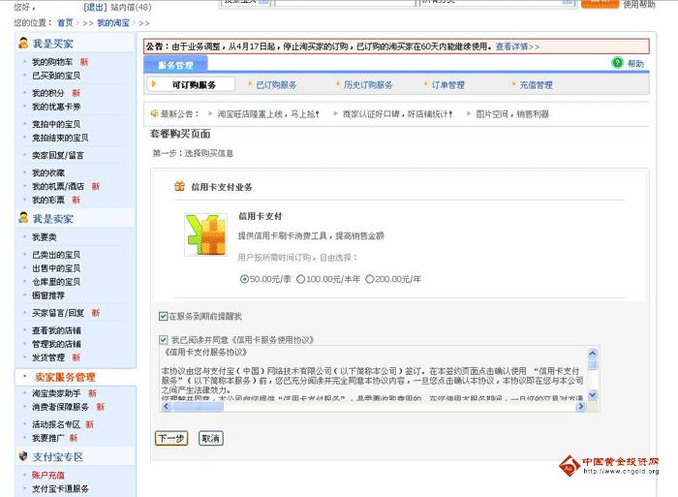Open 活动报名专区 in sidebar

(x=56, y=424)
